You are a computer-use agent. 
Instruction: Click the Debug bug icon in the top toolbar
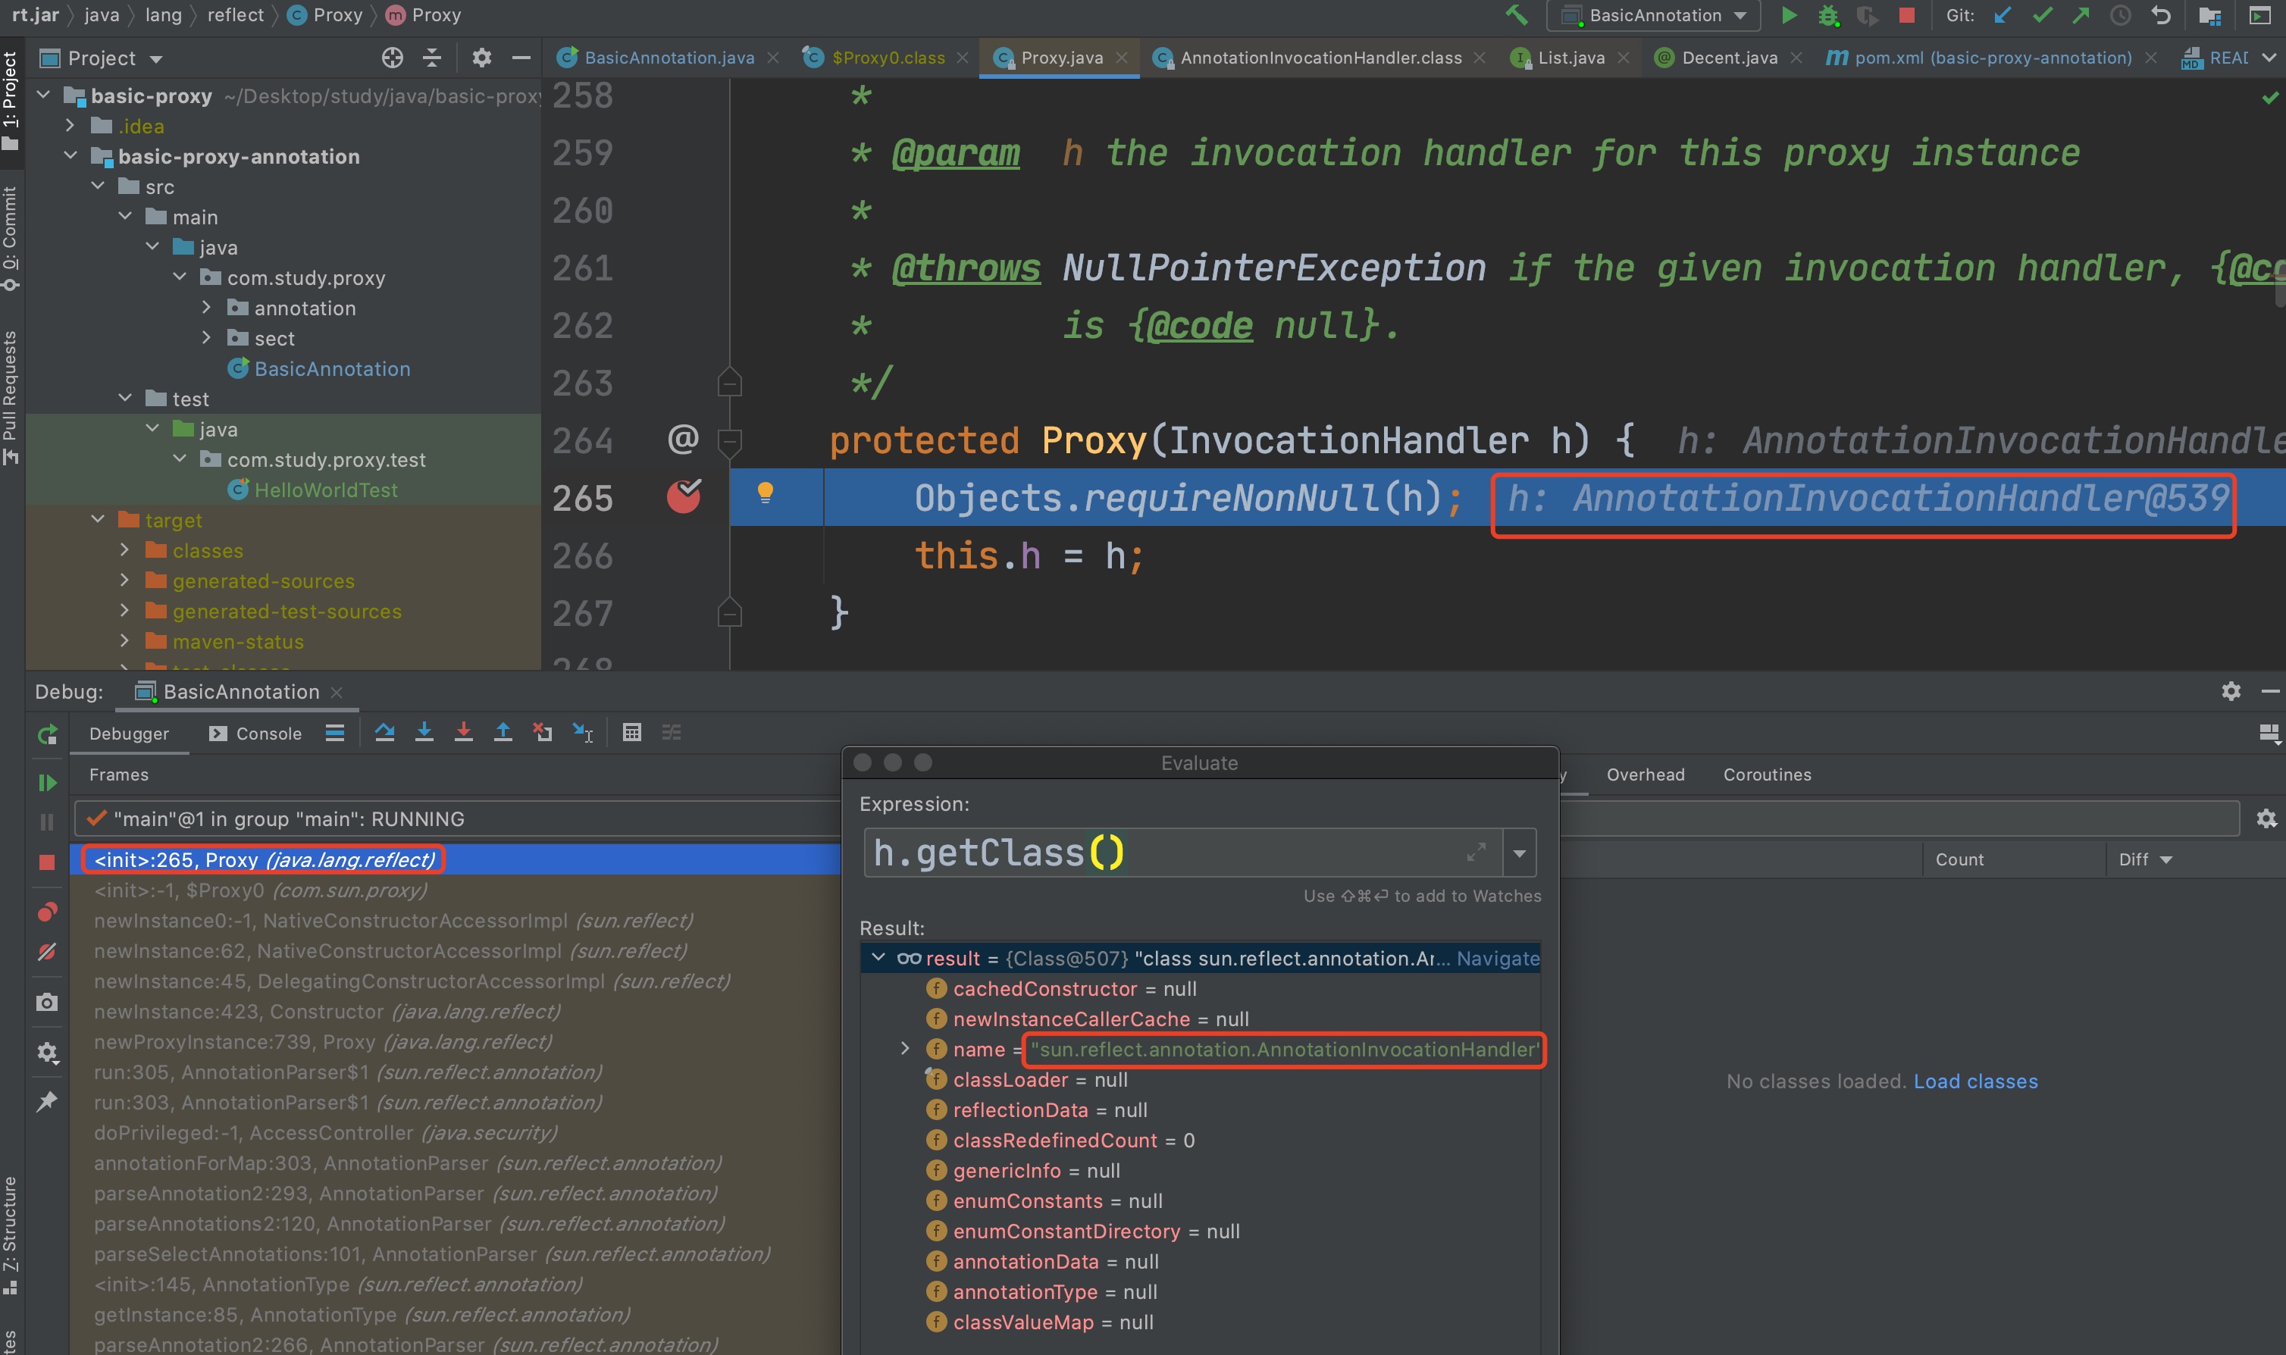click(x=1827, y=15)
